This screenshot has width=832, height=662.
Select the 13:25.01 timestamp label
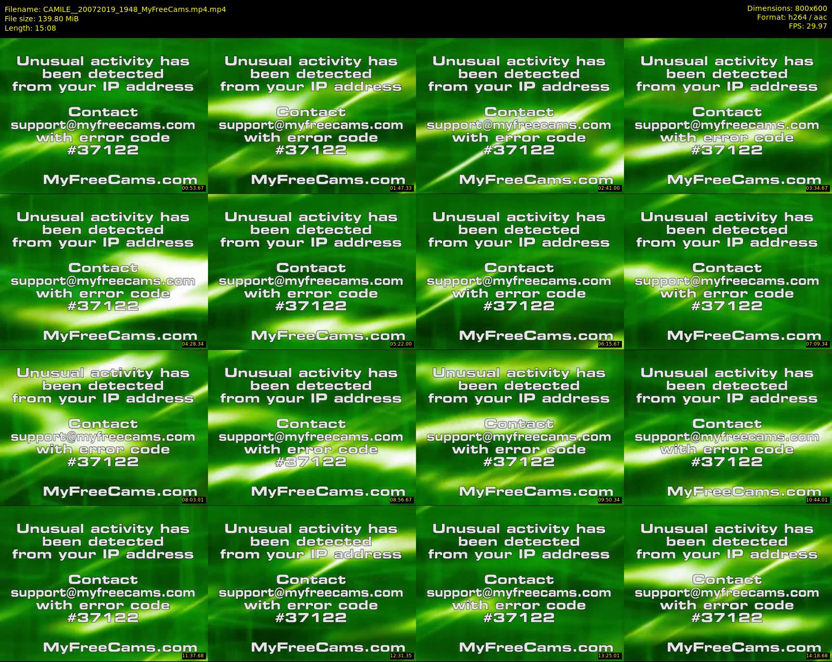point(609,656)
